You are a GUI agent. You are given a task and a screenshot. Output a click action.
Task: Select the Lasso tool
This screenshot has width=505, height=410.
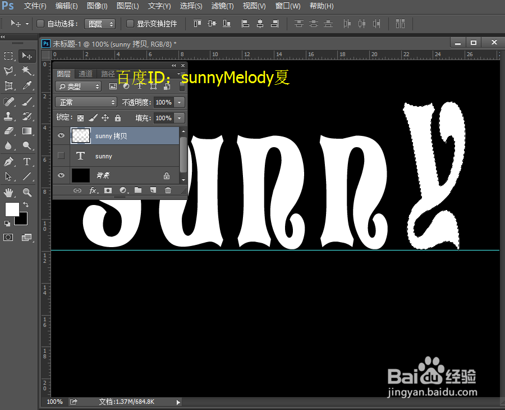click(8, 71)
